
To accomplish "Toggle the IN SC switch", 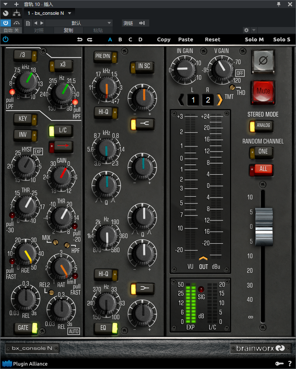I will 142,67.
